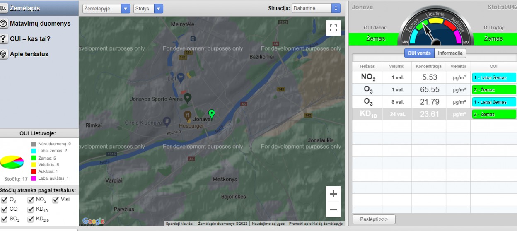The height and width of the screenshot is (231, 517).
Task: Click Jonavos Sporto Arena map pin
Action: pyautogui.click(x=188, y=98)
